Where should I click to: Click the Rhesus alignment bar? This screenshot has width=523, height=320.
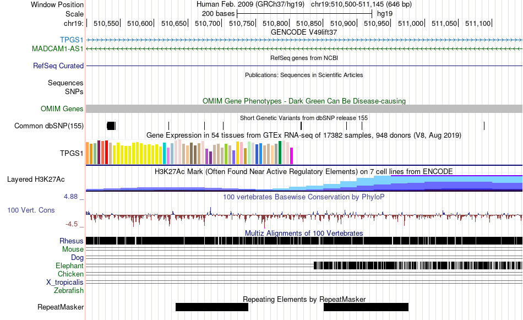pos(304,241)
